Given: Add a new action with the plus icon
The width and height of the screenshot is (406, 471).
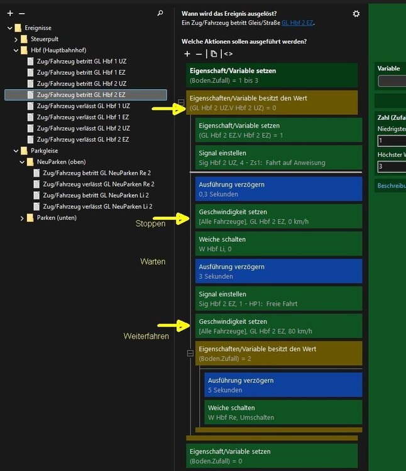Looking at the screenshot, I should [187, 54].
